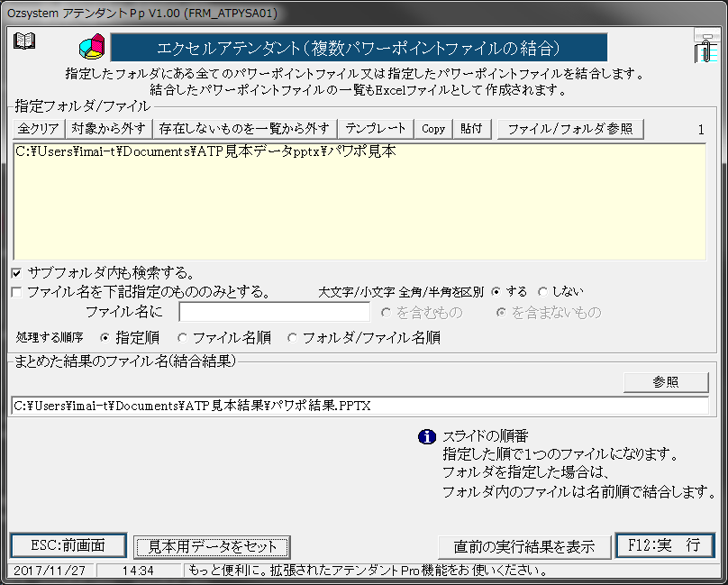Click the 貼付 paste button
Image resolution: width=728 pixels, height=585 pixels.
472,128
